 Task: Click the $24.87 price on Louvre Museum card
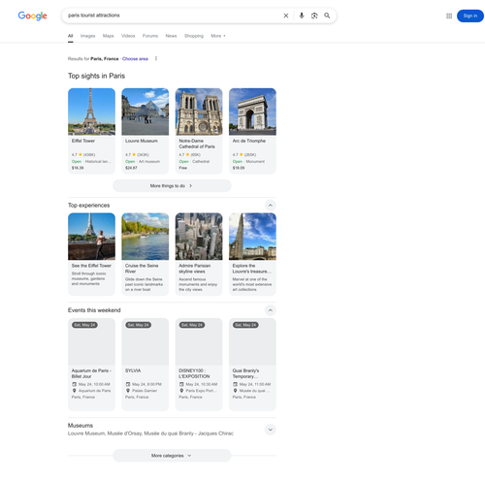point(131,168)
